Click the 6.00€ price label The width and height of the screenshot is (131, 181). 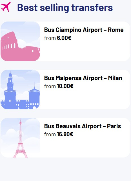coord(64,38)
